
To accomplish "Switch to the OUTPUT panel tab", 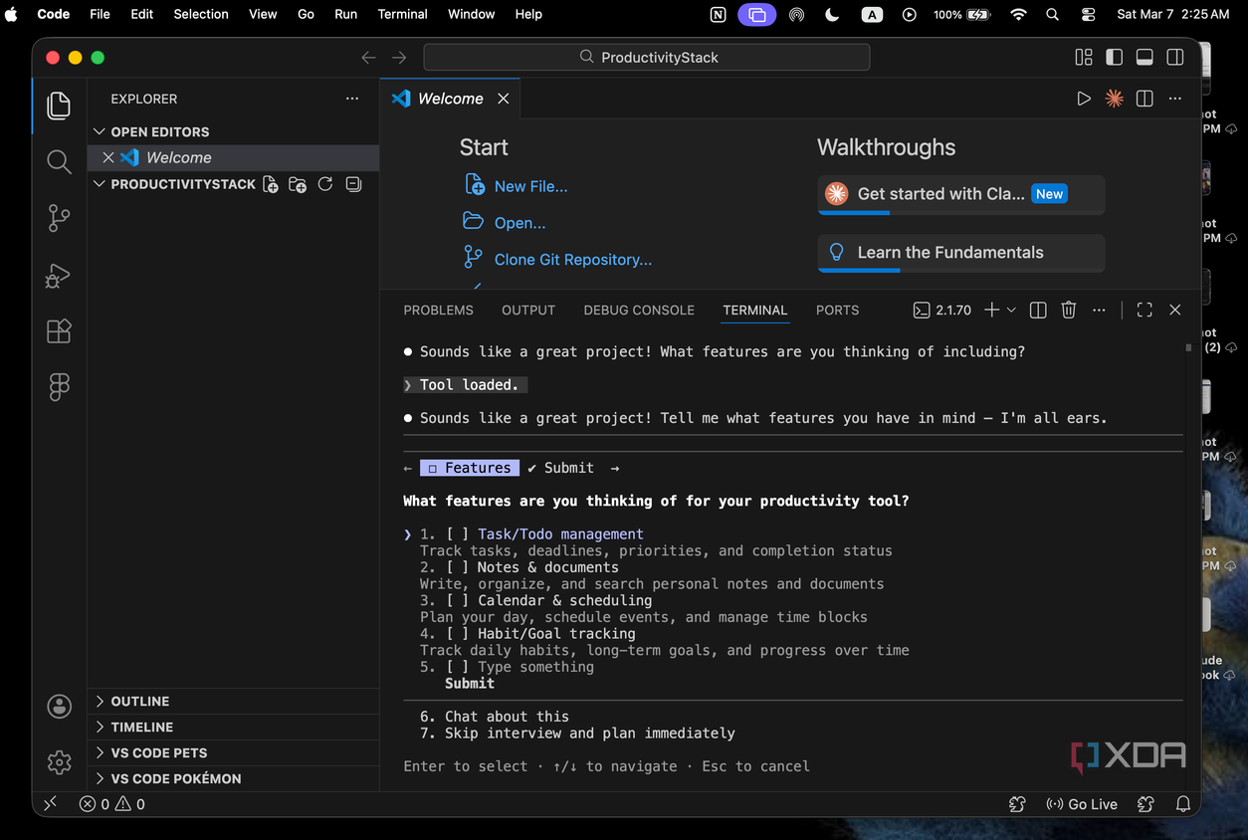I will [x=528, y=311].
